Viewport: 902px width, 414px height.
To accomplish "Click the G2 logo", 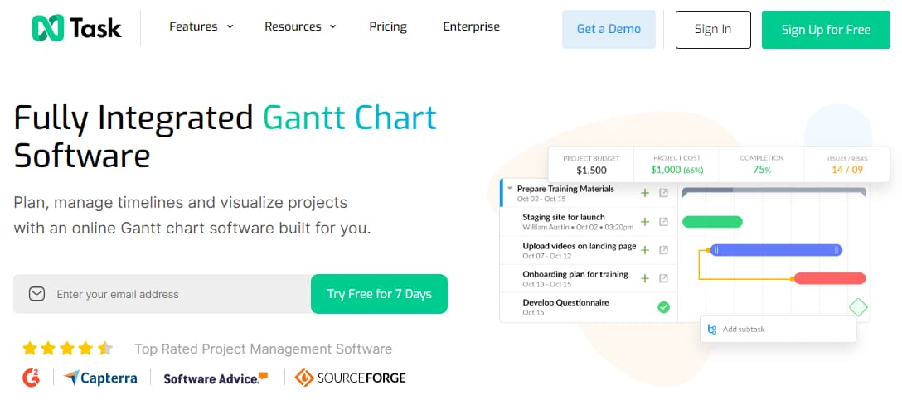I will tap(31, 378).
